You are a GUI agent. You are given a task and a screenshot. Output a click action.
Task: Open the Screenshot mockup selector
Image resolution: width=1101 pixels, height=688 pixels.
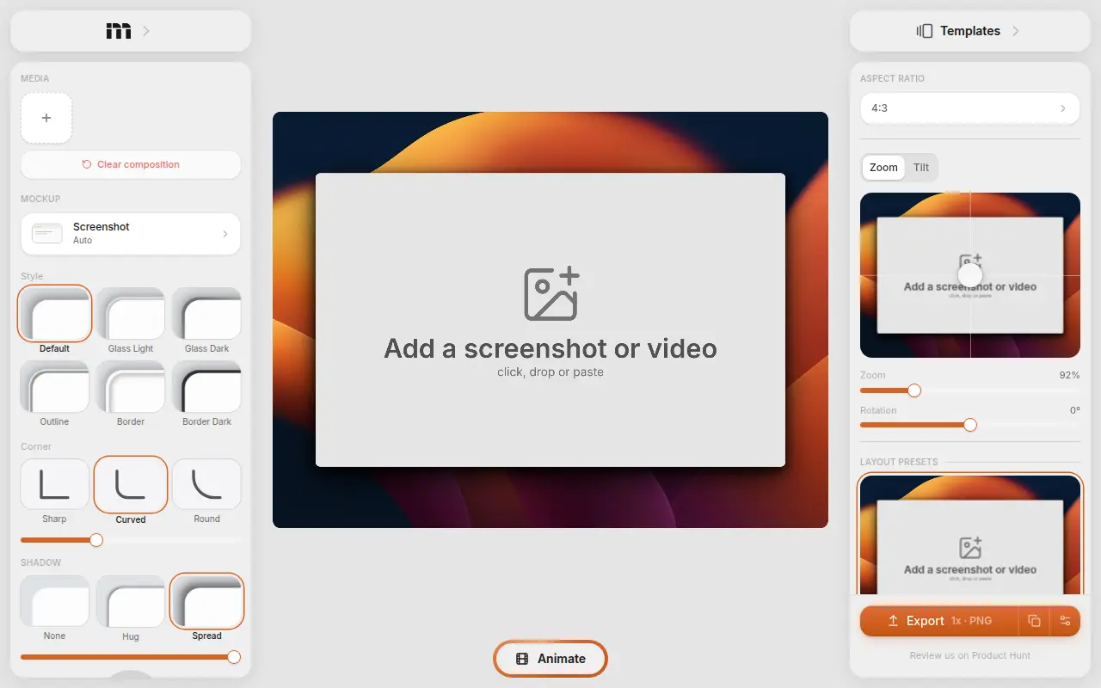(131, 233)
